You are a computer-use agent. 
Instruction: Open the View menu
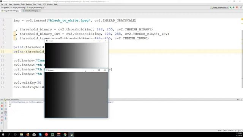pyautogui.click(x=10, y=4)
